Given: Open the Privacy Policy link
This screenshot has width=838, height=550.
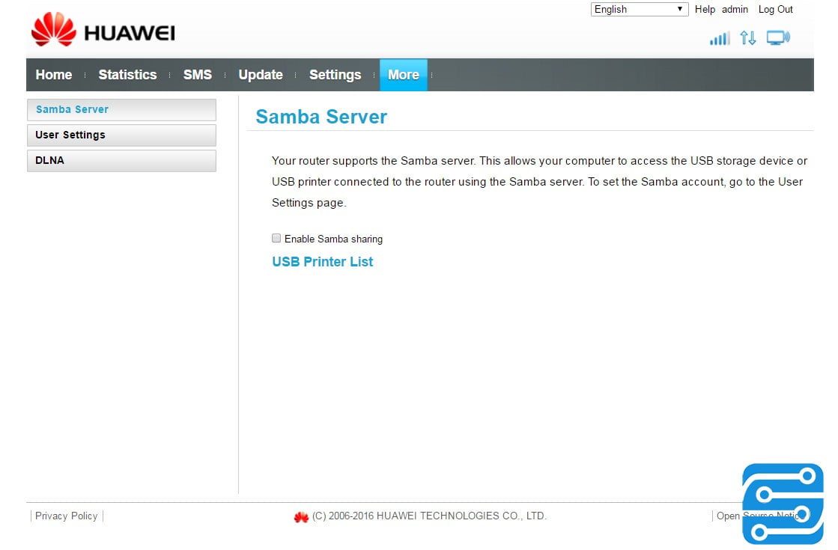Looking at the screenshot, I should [67, 516].
